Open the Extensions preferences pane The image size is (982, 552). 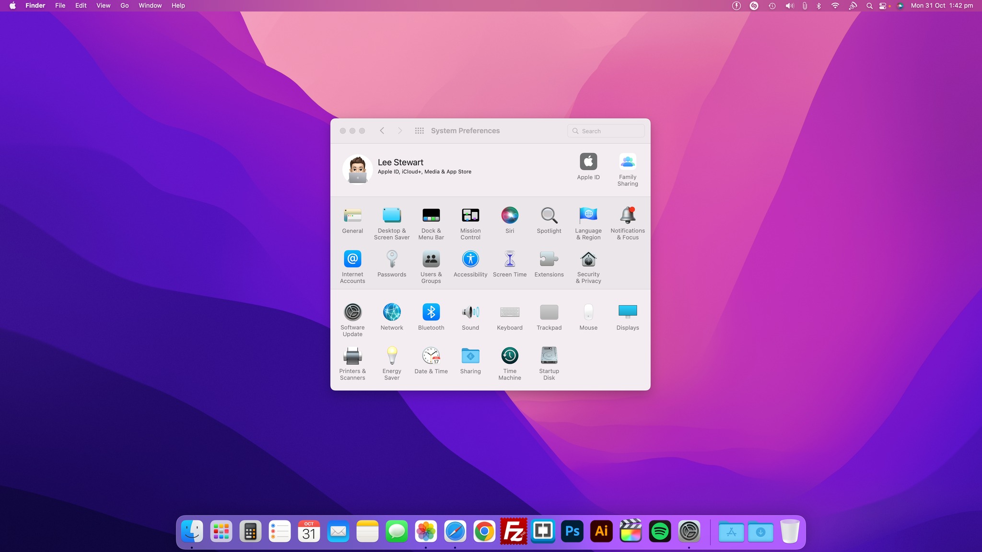[549, 264]
